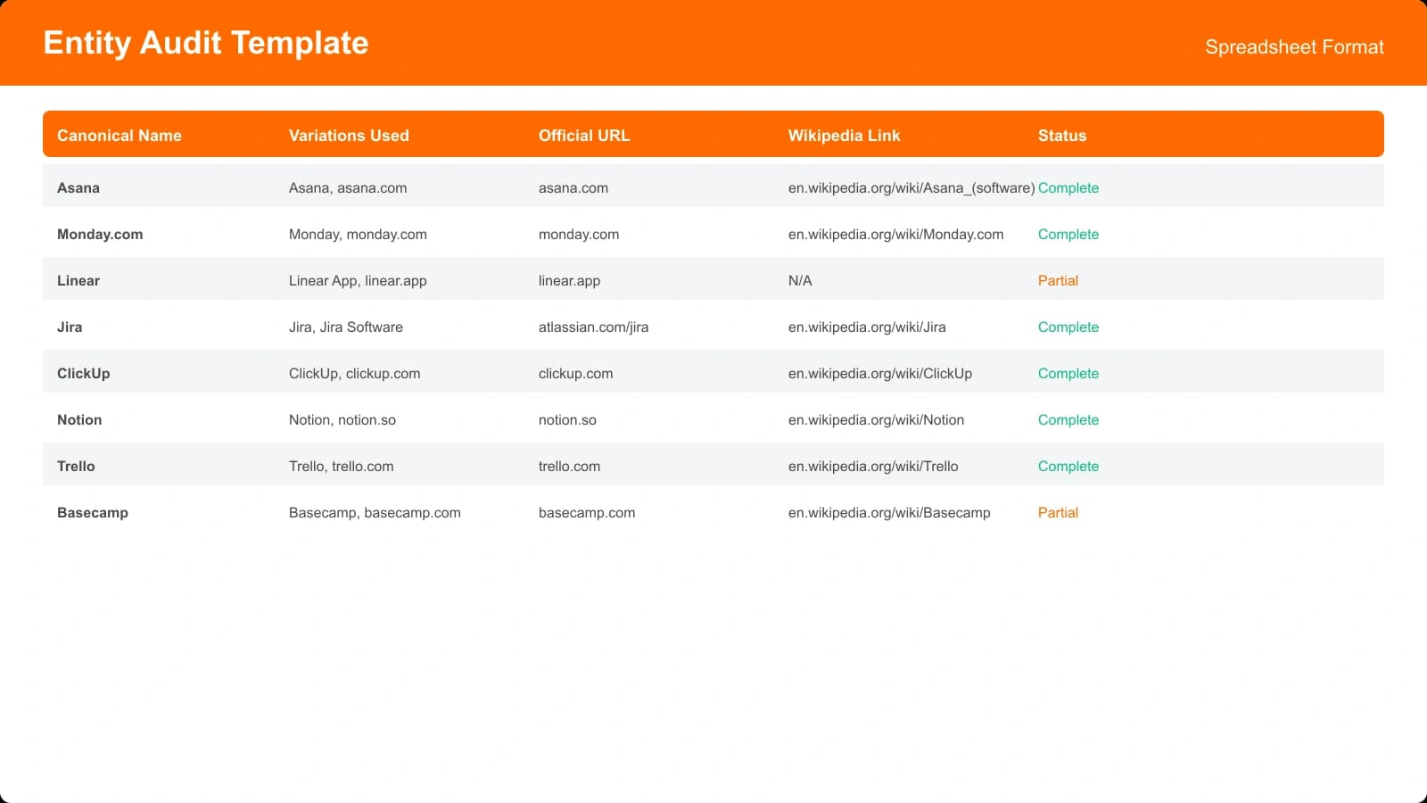Screen dimensions: 1427x803
Task: Click the notion.so official URL
Action: coord(566,419)
